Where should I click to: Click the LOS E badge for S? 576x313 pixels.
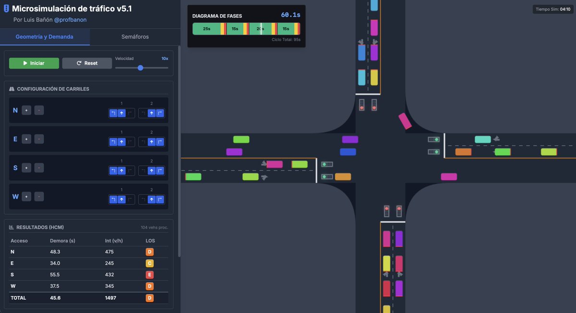pos(150,275)
